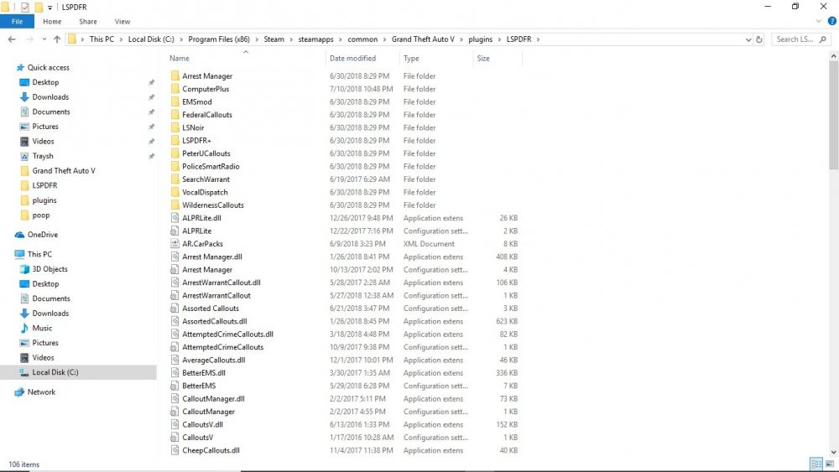Click New folder icon in title bar
Screen dimensions: 839x472
(x=39, y=7)
